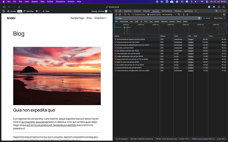
Task: Open the Sample Page link
Action: point(77,18)
